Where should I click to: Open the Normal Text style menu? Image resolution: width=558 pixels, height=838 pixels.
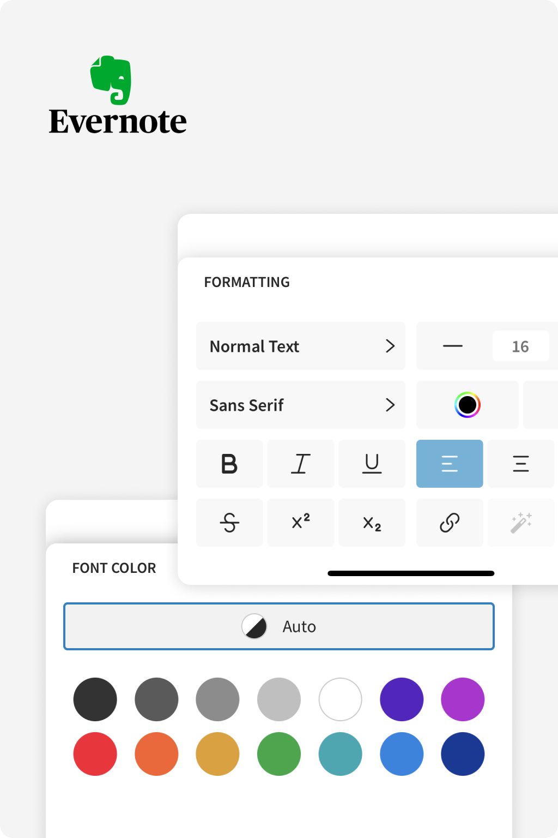[301, 346]
